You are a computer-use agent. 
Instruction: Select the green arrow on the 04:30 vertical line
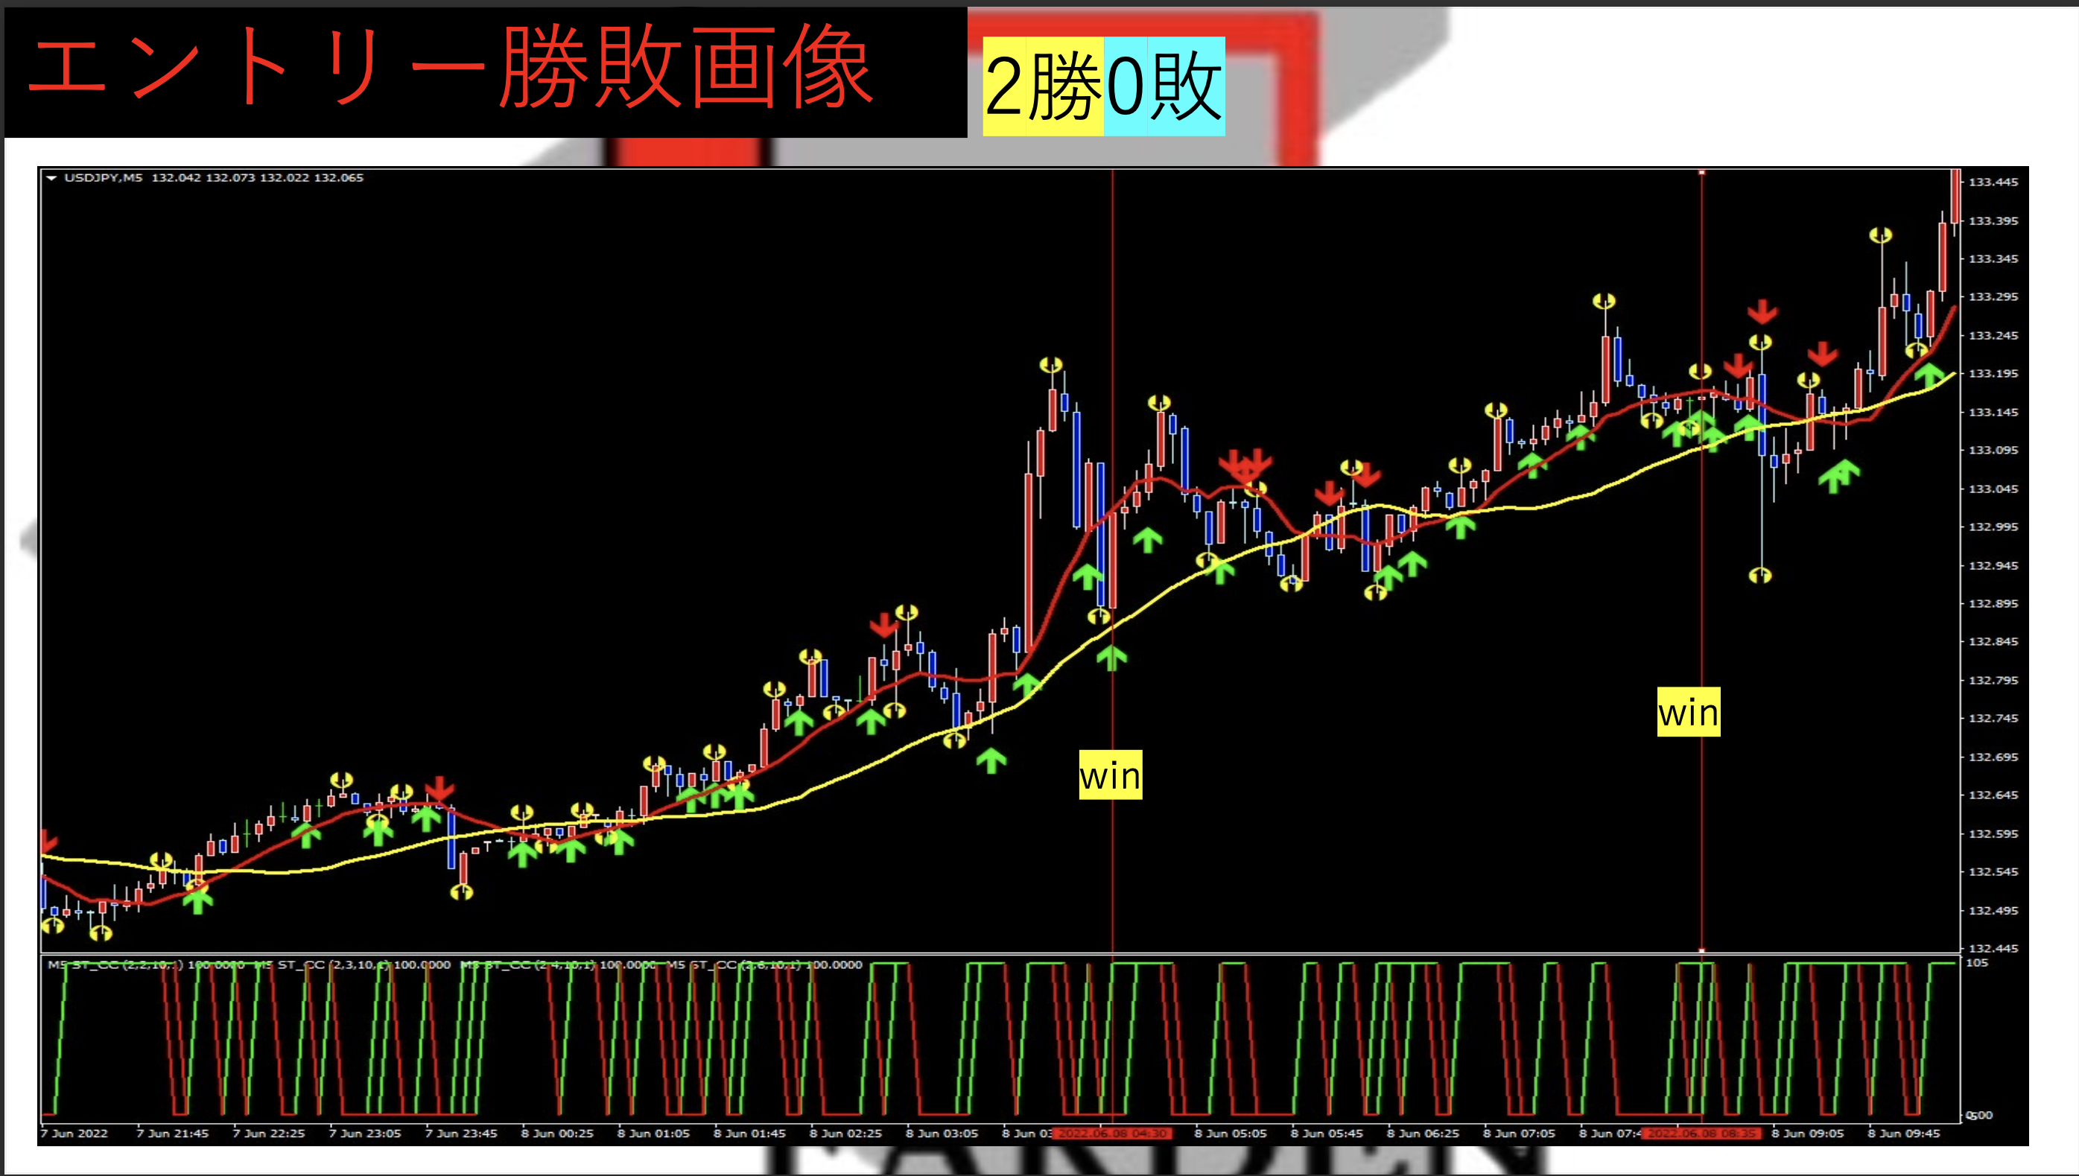click(1111, 658)
